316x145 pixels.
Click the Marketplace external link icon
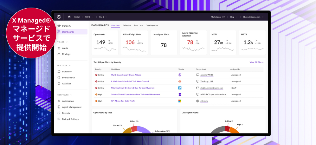(x=223, y=17)
